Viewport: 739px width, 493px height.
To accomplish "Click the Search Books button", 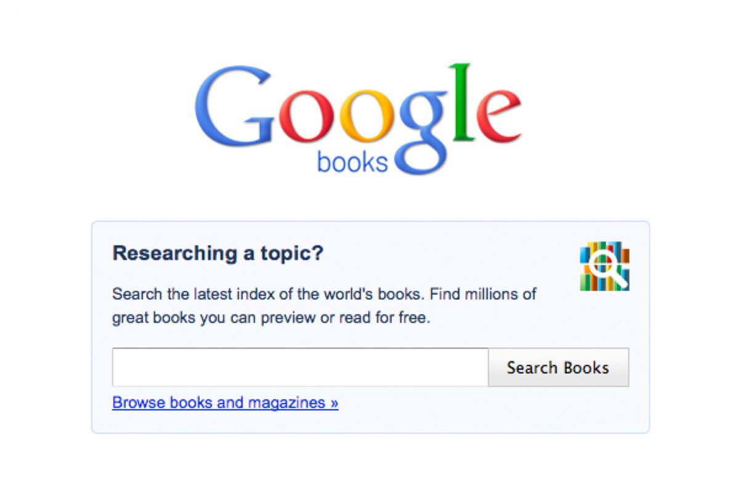I will 558,367.
